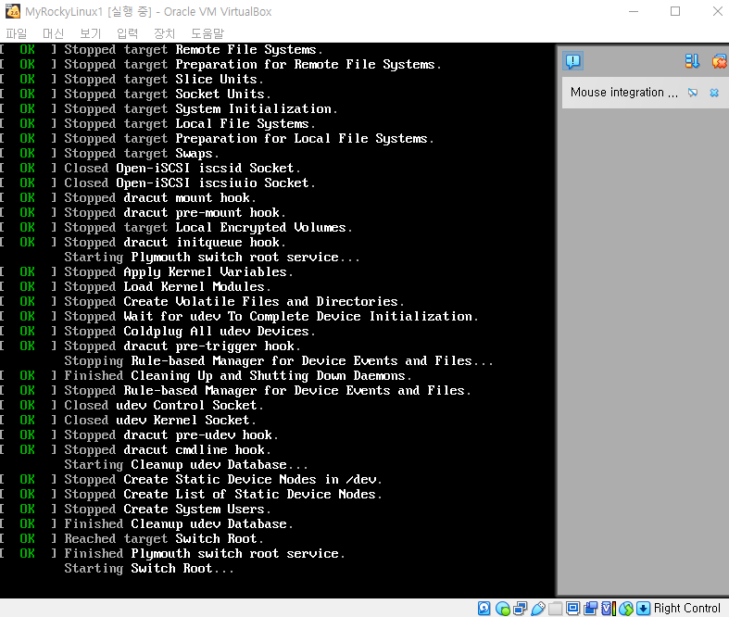The image size is (729, 617).
Task: Click the 'Closed udev Control Socket.' line
Action: (x=164, y=406)
